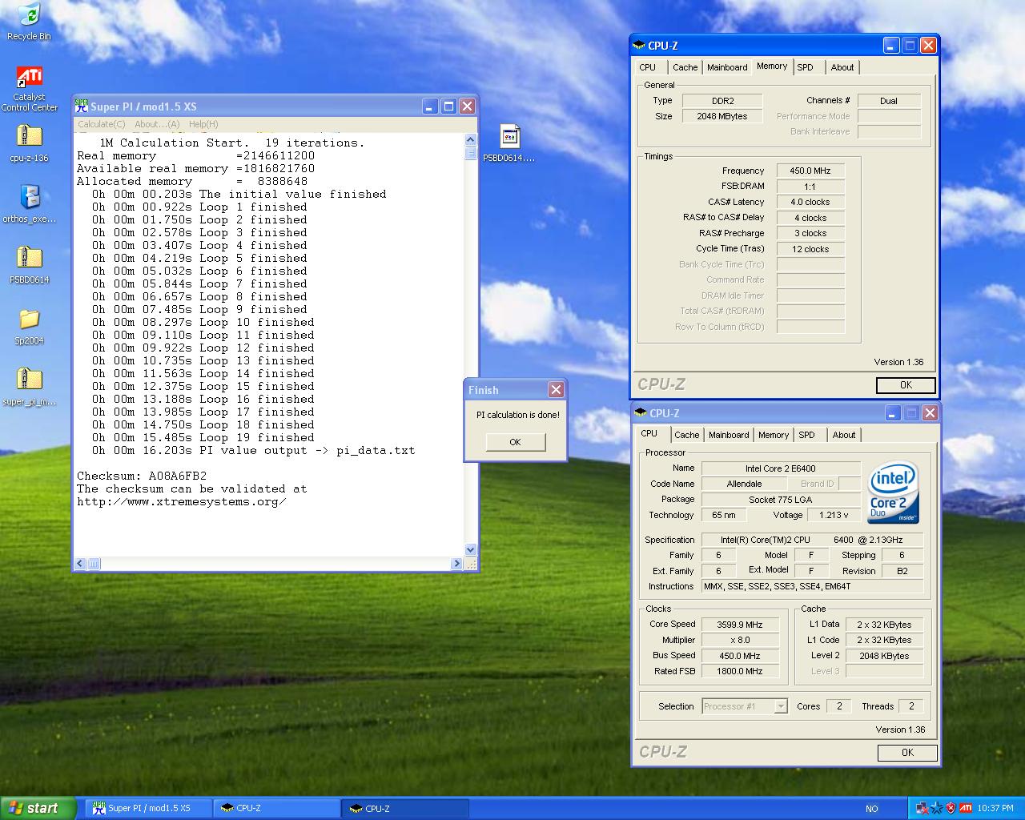Click the Voltage 1.213 v field

tap(834, 515)
